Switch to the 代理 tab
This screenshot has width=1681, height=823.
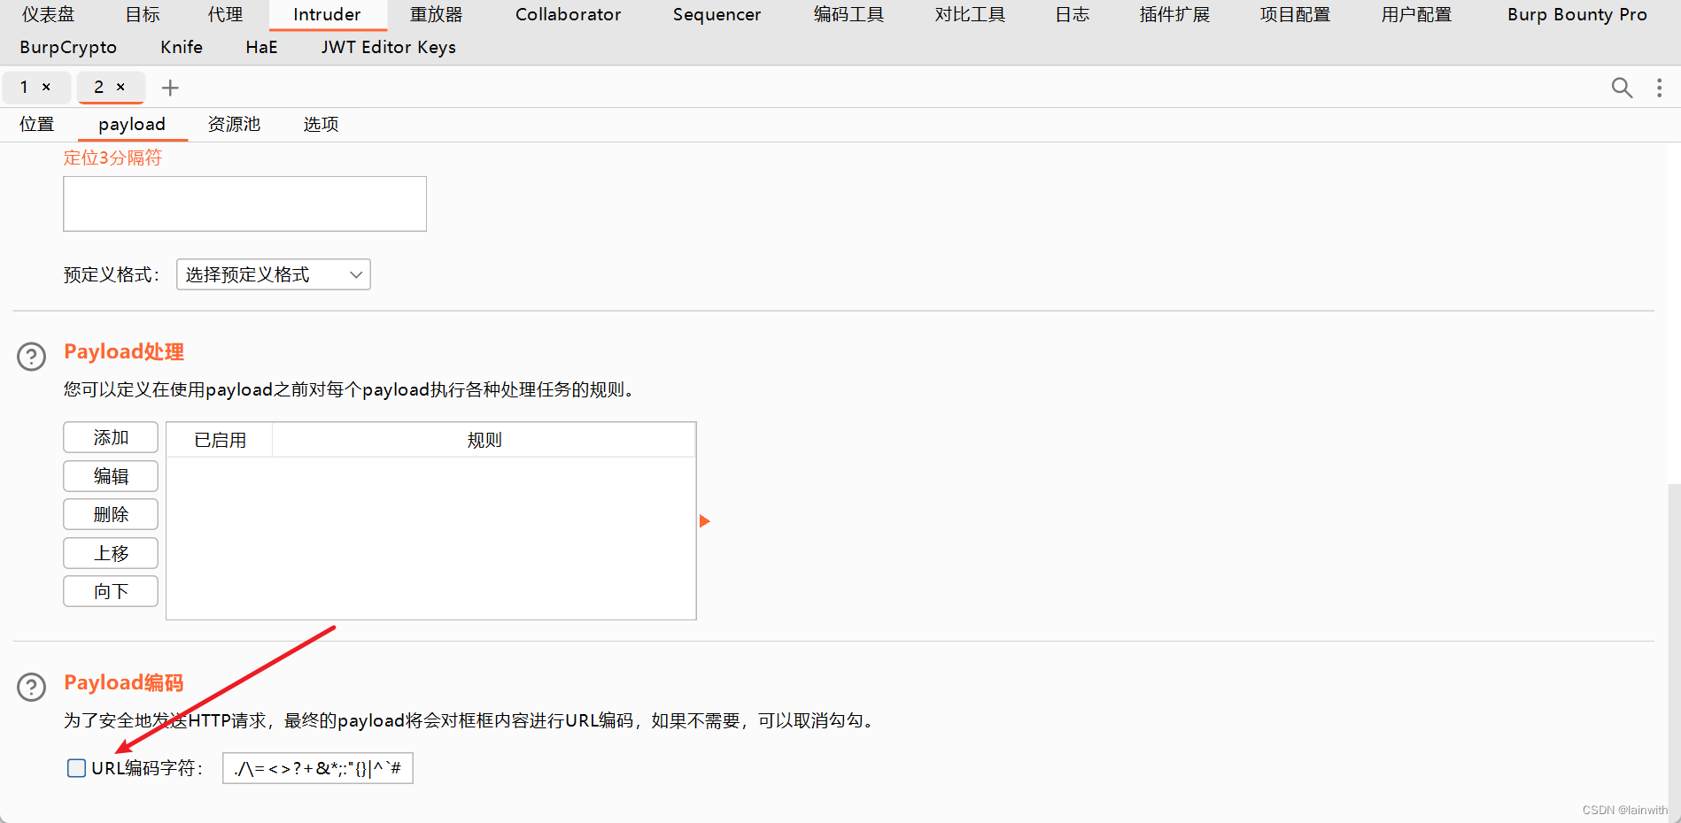tap(225, 15)
